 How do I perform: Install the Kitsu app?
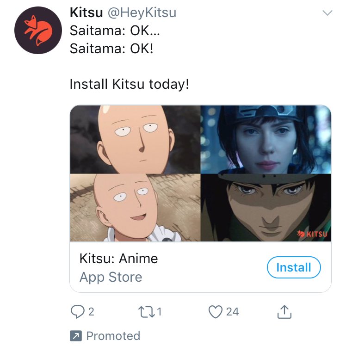coord(294,267)
